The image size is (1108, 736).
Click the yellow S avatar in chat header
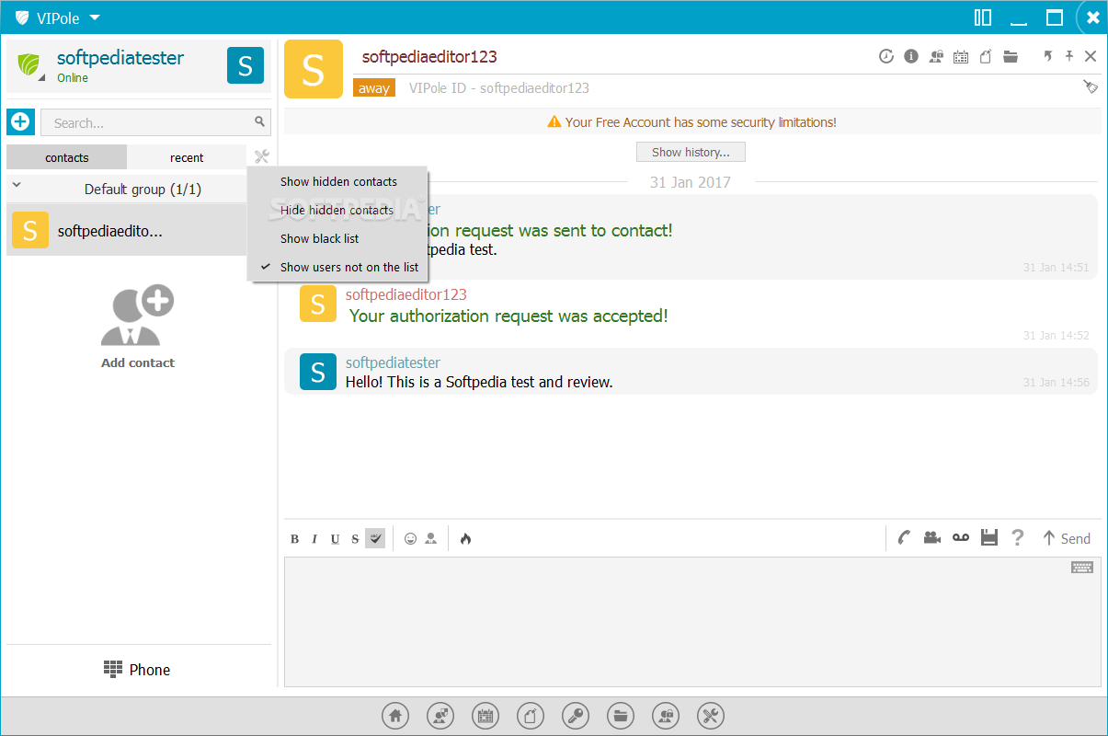[314, 69]
